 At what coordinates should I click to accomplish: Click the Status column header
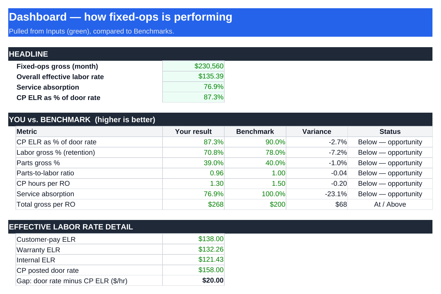coord(390,132)
